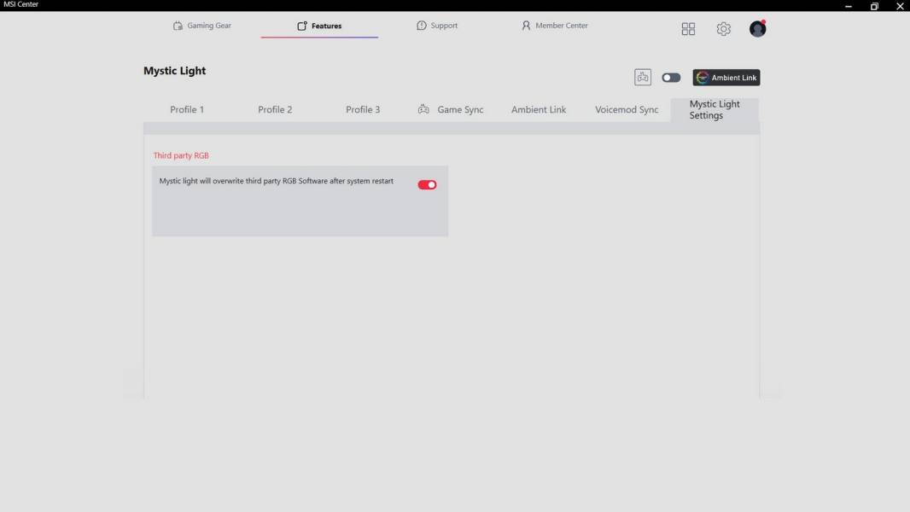Switch to the Voicemod Sync tab

(627, 109)
